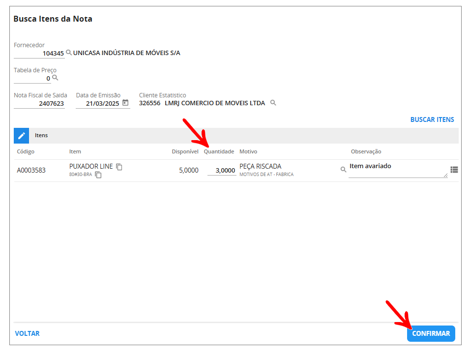Click the motive text PEÇA RISCADA

tap(260, 167)
